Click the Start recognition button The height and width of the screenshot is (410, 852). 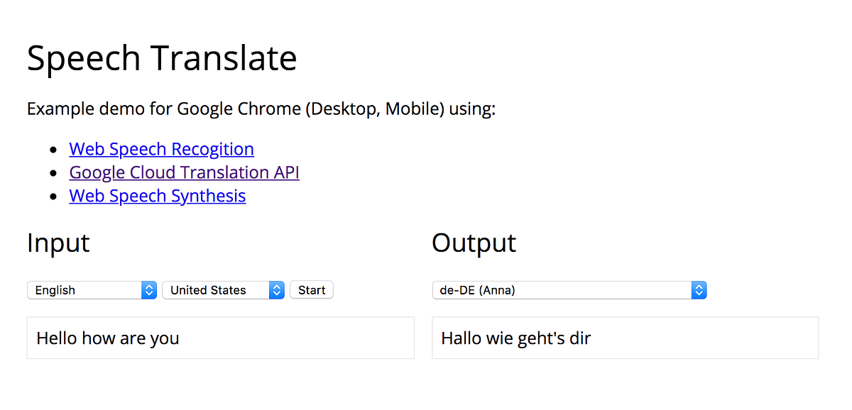pos(312,290)
